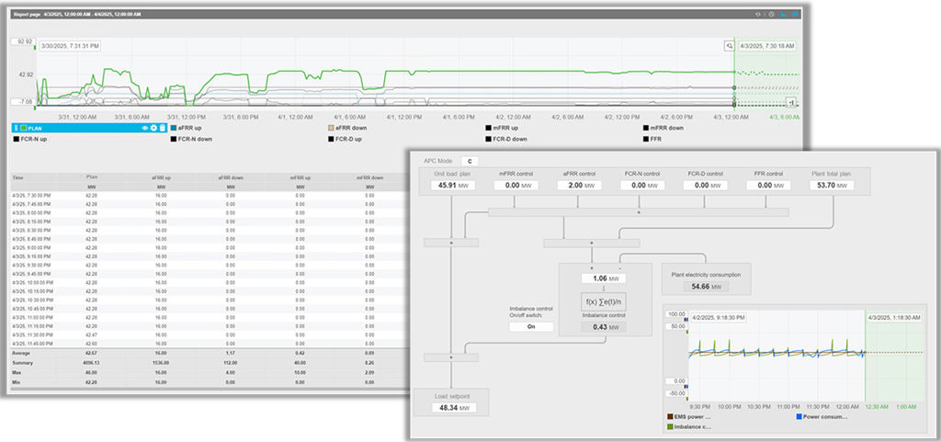
Task: Toggle the FCR-N down legend series
Action: pos(196,140)
